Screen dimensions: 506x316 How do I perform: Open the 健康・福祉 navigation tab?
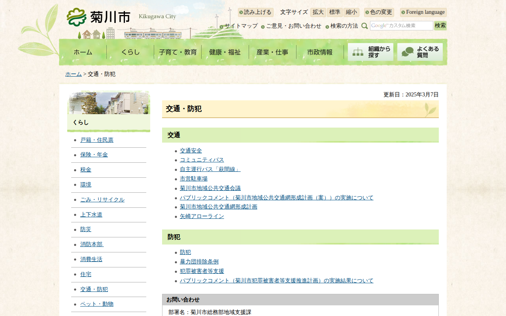coord(225,52)
